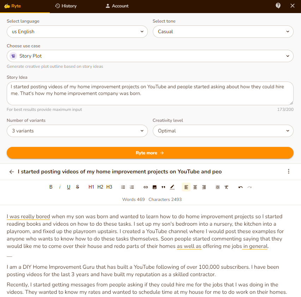
Task: Clear formatting from the text
Action: click(x=226, y=187)
